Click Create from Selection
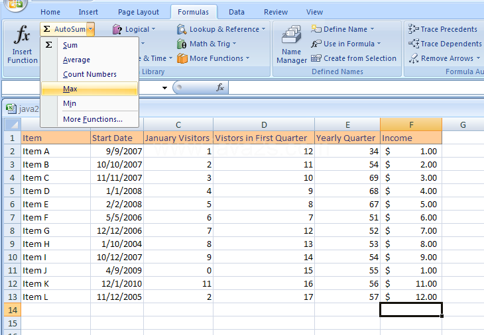The width and height of the screenshot is (484, 335). pos(354,58)
